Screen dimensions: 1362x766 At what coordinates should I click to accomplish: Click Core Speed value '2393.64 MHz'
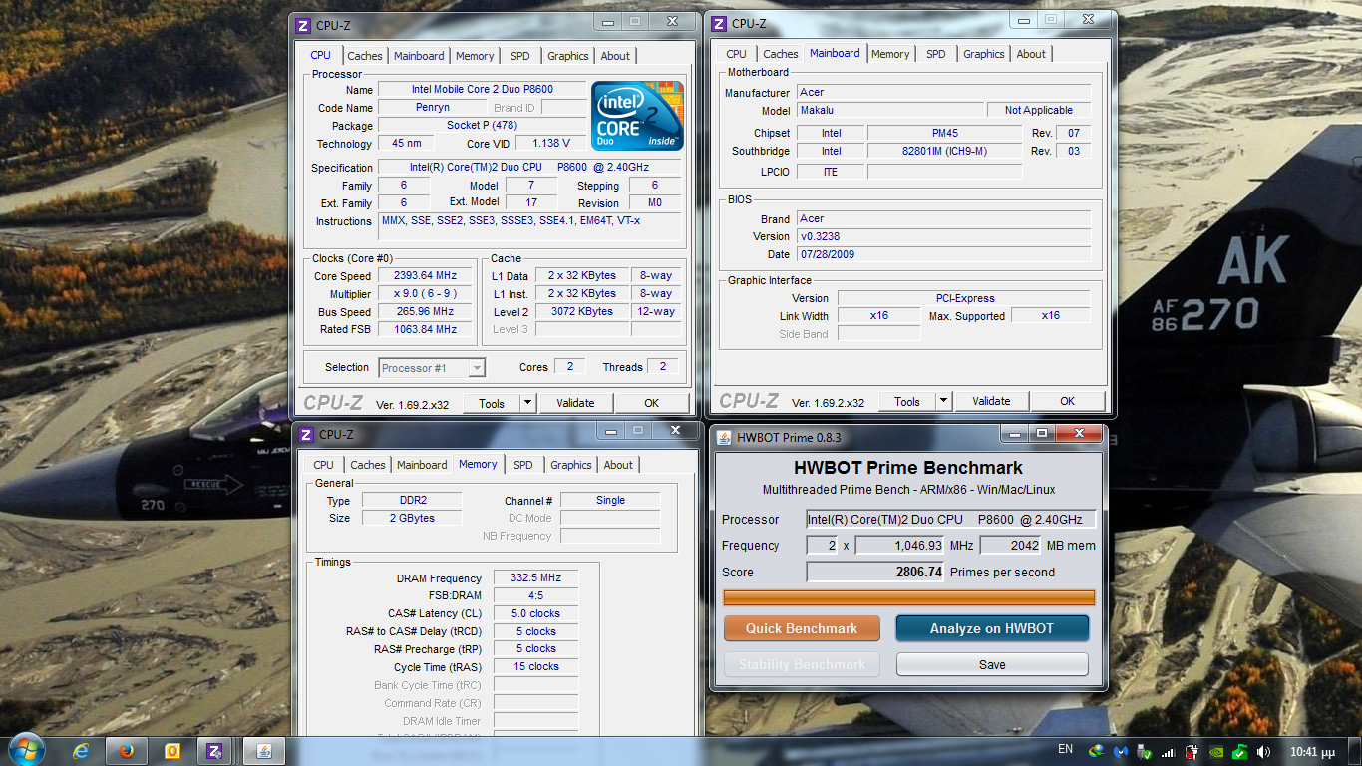(x=427, y=276)
